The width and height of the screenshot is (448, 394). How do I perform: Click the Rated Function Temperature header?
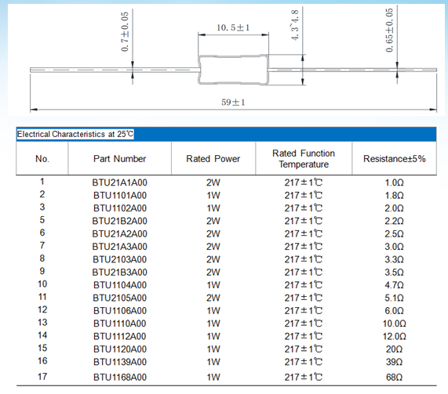304,159
